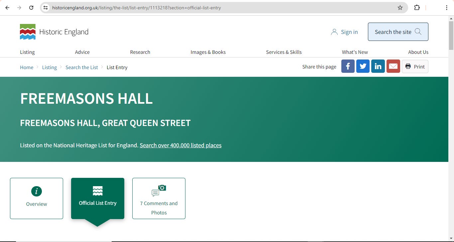Image resolution: width=454 pixels, height=242 pixels.
Task: Open the About Us menu
Action: point(418,52)
